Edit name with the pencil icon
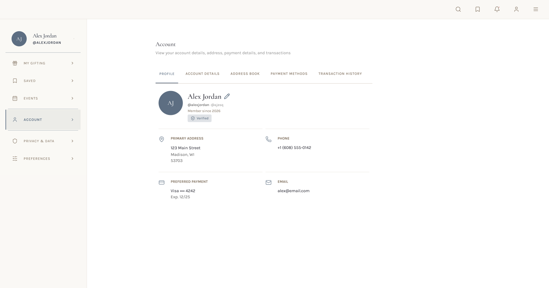The width and height of the screenshot is (549, 288). 227,96
